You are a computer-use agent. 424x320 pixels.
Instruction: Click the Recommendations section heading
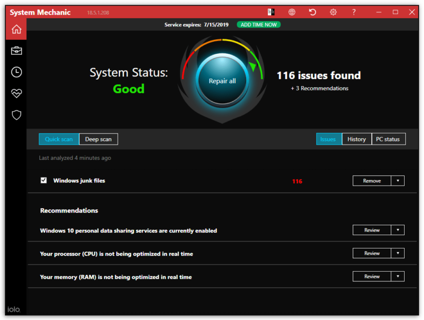point(69,210)
